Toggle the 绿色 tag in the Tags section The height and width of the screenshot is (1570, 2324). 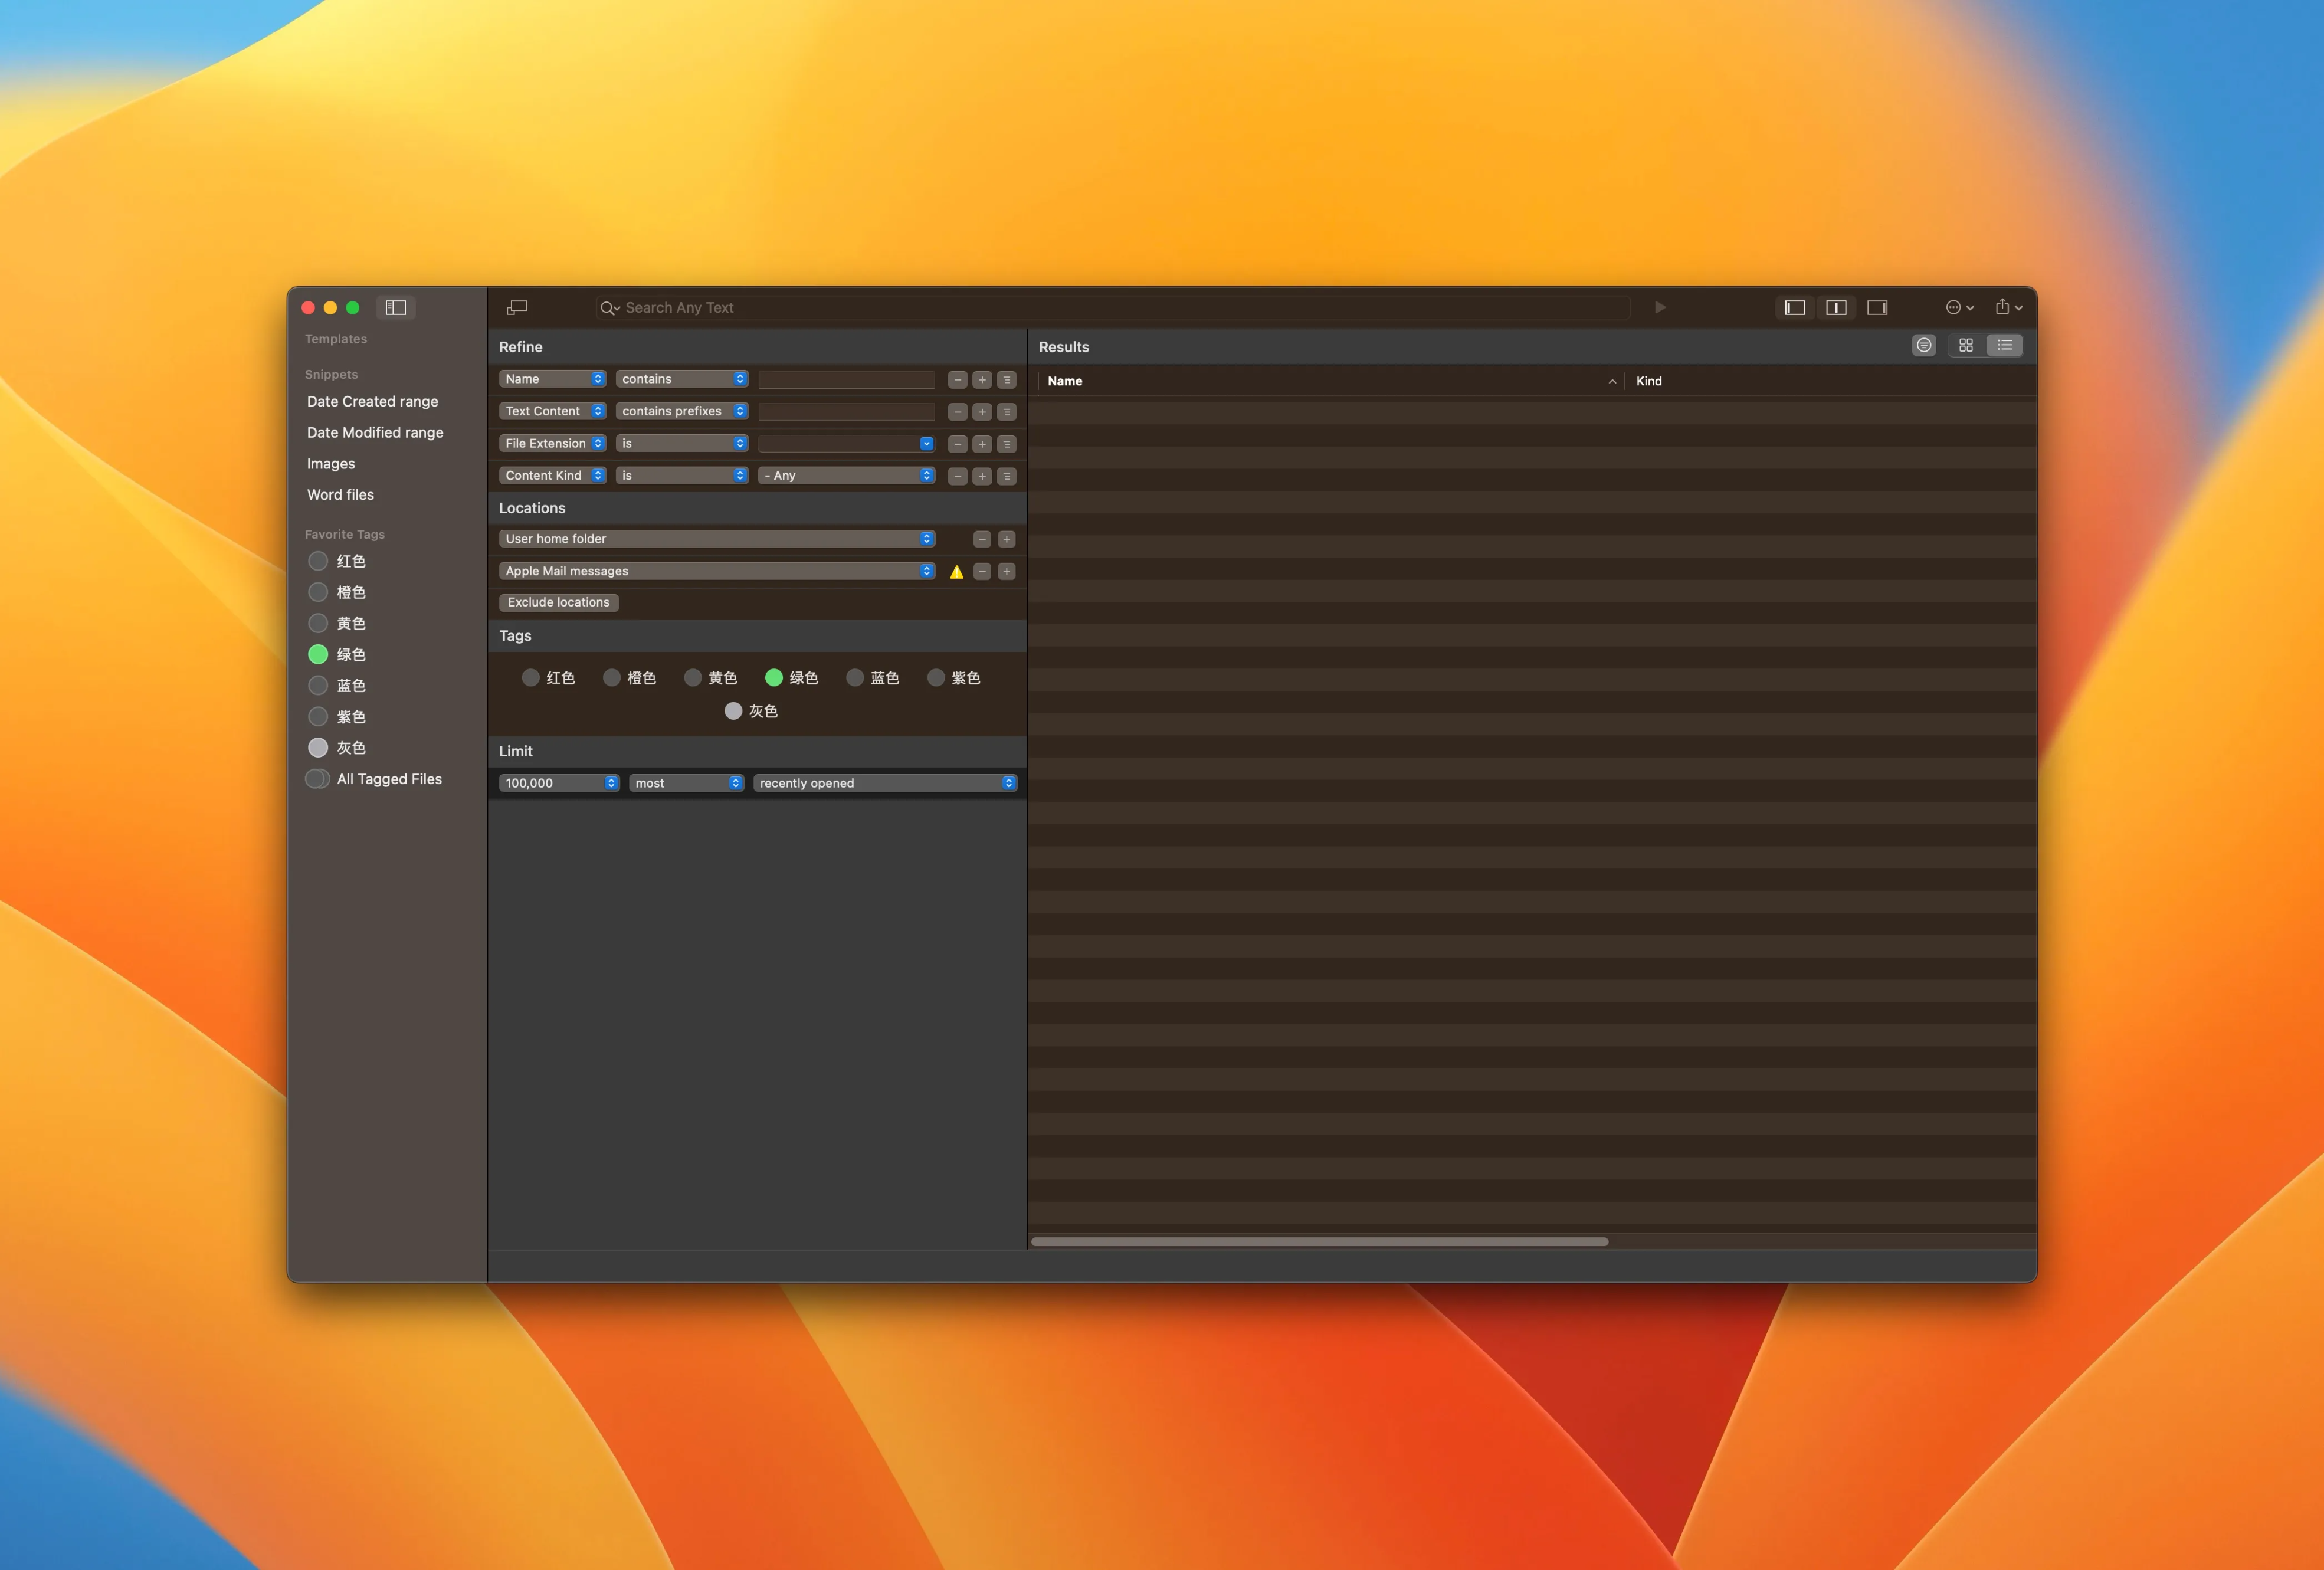774,678
